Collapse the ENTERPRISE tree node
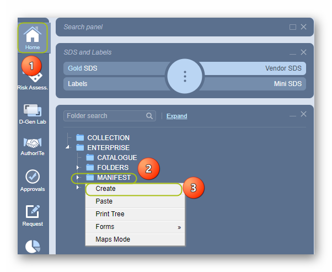 (67, 147)
